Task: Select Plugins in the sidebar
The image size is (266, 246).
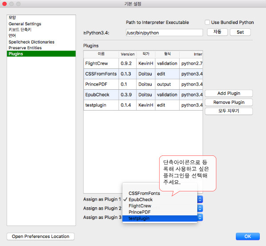Action: 41,54
